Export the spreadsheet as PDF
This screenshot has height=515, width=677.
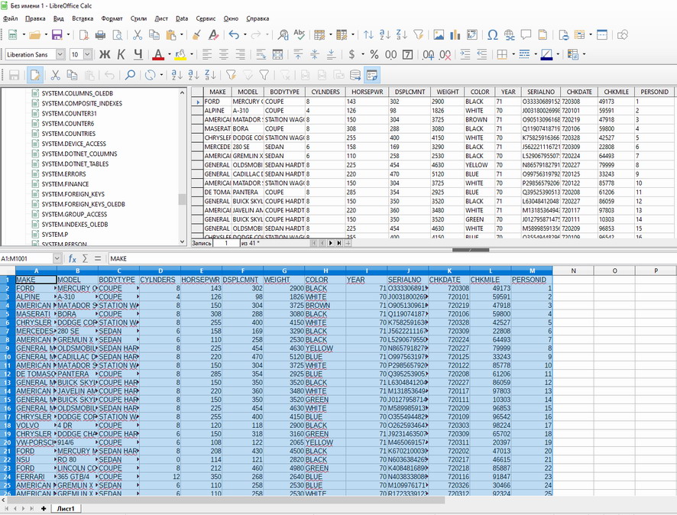pos(86,35)
